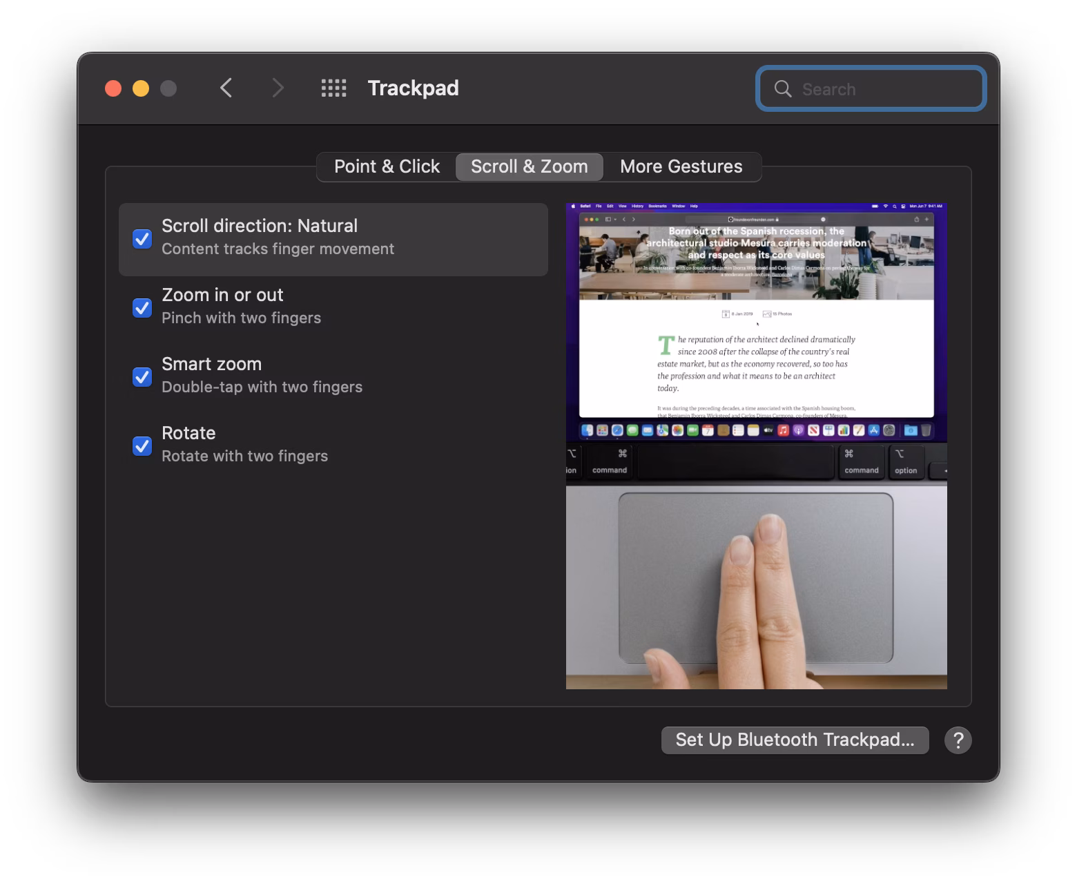Click the gray disabled zoom window button

168,88
